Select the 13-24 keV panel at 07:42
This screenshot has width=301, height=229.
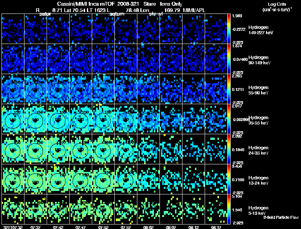(58, 179)
